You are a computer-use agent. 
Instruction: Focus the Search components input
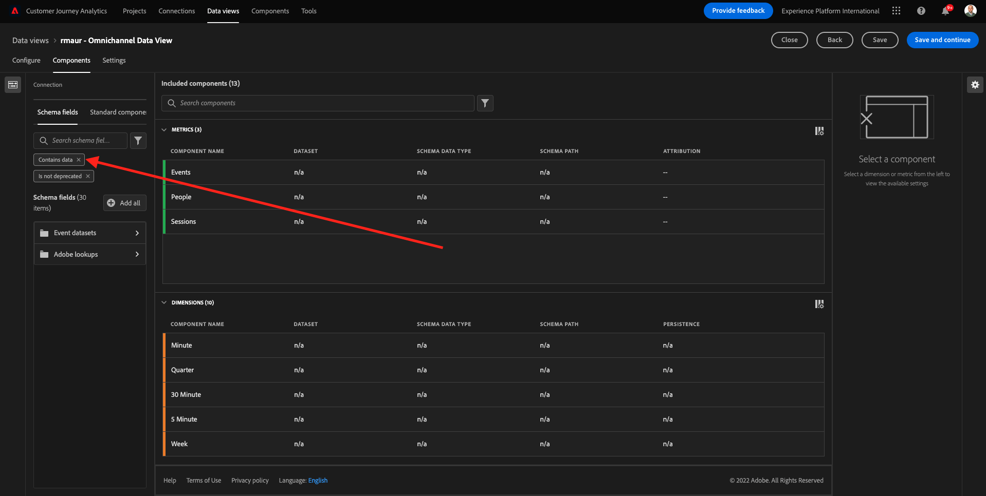(x=318, y=103)
